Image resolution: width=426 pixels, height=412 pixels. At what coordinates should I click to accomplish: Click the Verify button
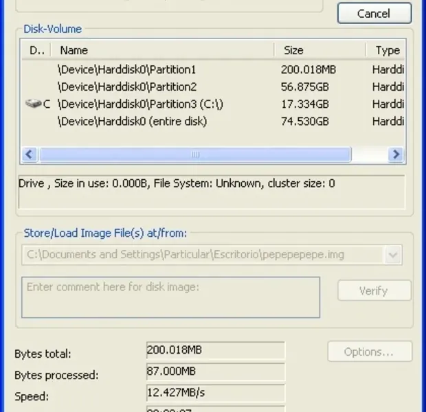(x=374, y=290)
